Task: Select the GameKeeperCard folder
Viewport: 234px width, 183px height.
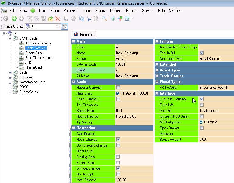Action: (x=32, y=82)
